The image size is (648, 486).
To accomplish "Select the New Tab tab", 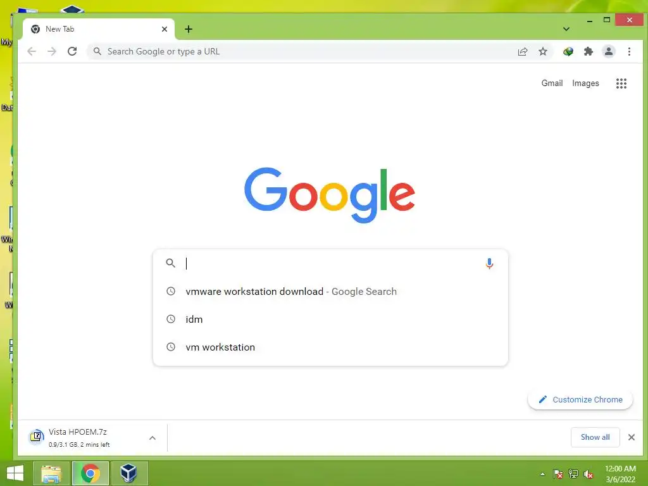I will pyautogui.click(x=99, y=29).
